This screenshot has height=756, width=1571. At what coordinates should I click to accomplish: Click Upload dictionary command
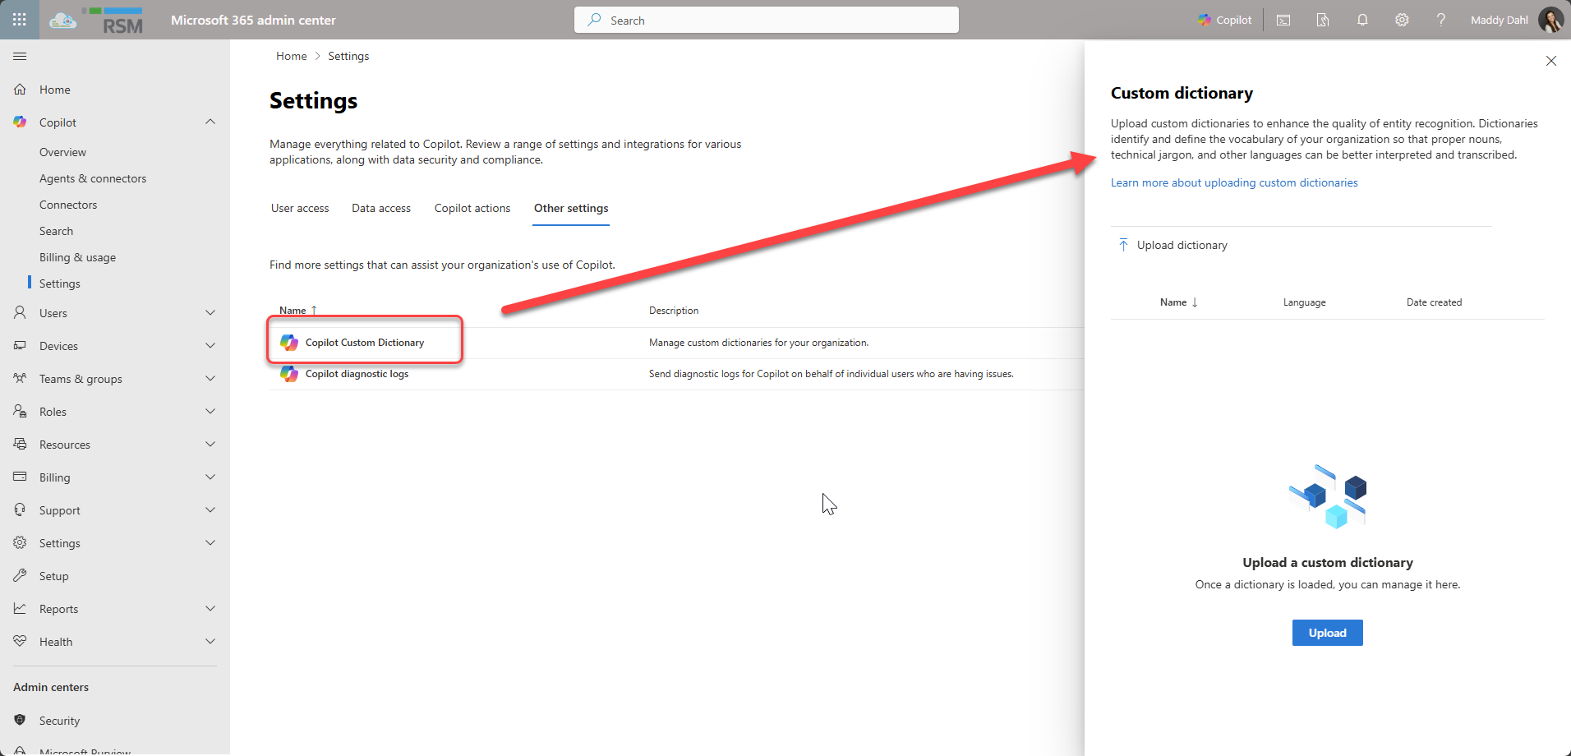(x=1173, y=245)
